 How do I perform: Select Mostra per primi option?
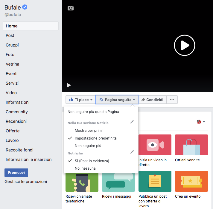[x=89, y=131]
